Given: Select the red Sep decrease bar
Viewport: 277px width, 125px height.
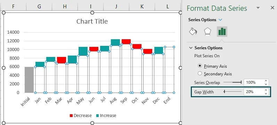Looking at the screenshot, I should [126, 42].
